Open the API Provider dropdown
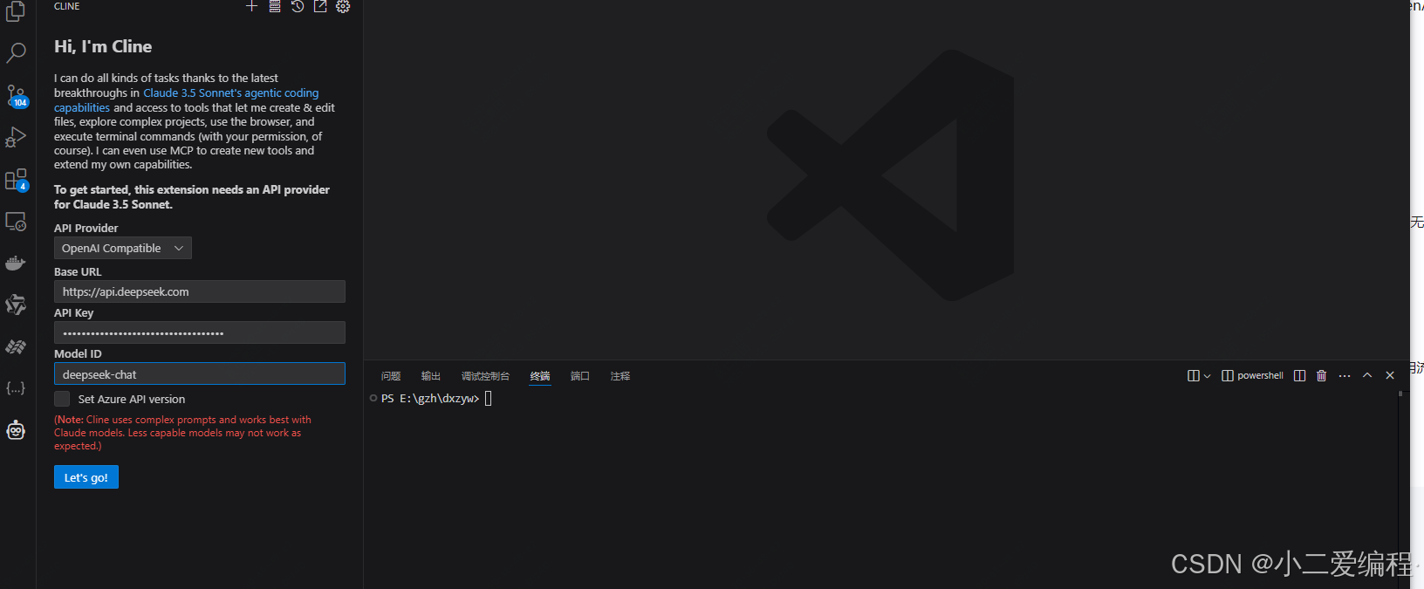Screen dimensions: 1424x589 pos(123,248)
